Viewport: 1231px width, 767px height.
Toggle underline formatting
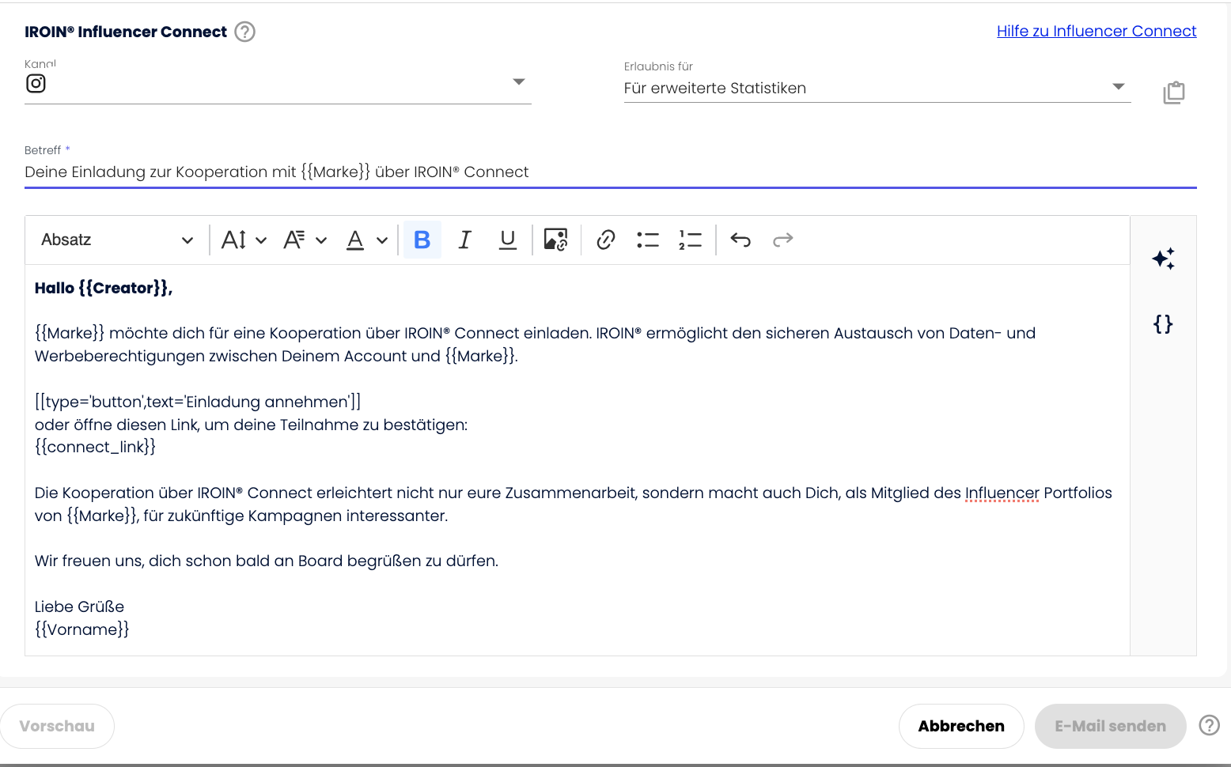tap(508, 240)
